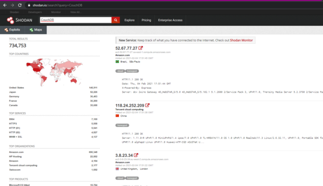Open the Maps tab
The height and width of the screenshot is (186, 323).
36,30
